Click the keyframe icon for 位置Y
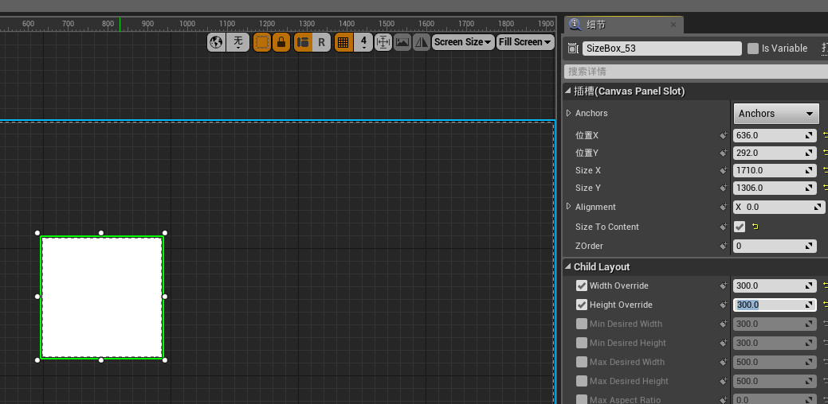This screenshot has width=828, height=404. click(x=724, y=153)
